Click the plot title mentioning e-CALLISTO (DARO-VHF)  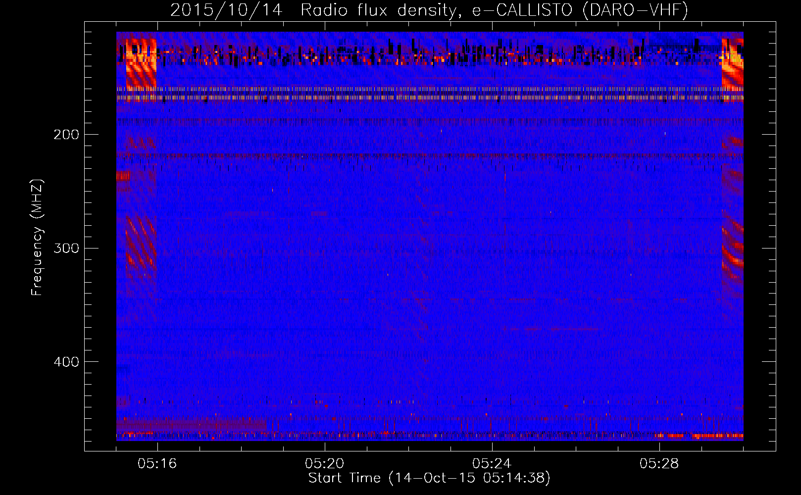[x=429, y=10]
